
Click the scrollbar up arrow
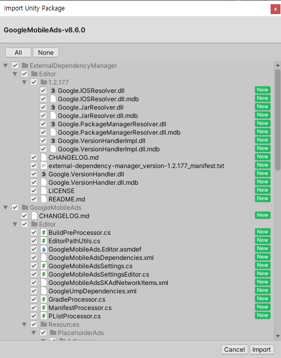point(277,65)
